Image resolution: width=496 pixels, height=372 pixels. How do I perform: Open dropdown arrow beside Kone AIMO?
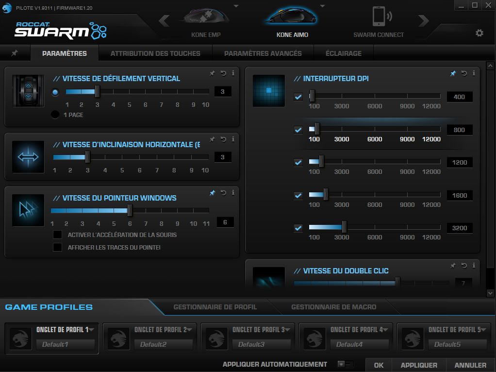click(x=322, y=6)
